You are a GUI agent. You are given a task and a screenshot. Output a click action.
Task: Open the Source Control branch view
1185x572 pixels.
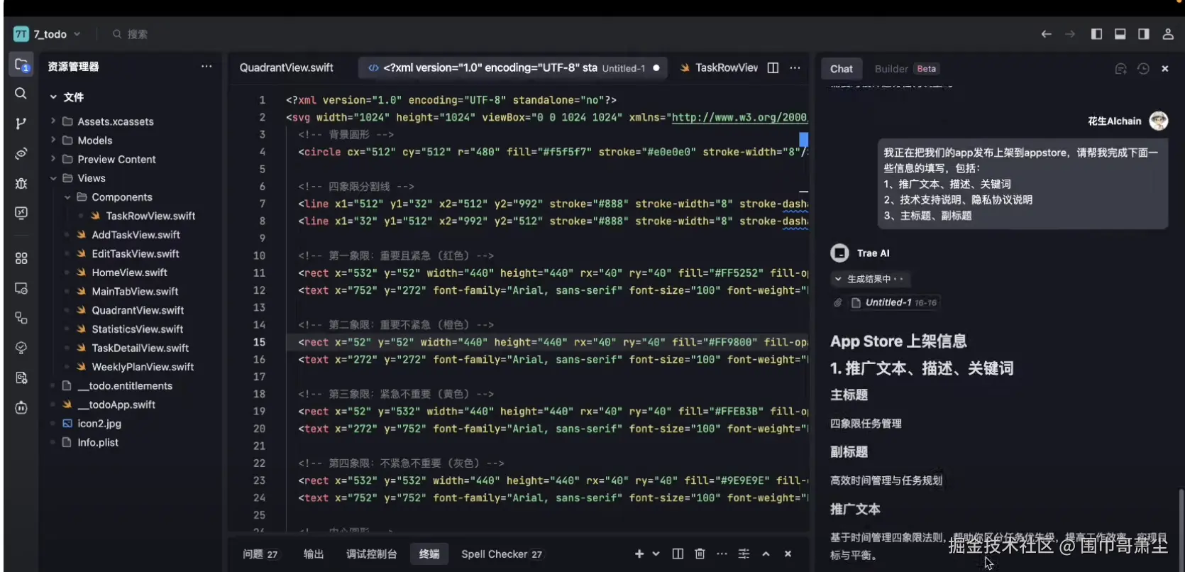(21, 123)
